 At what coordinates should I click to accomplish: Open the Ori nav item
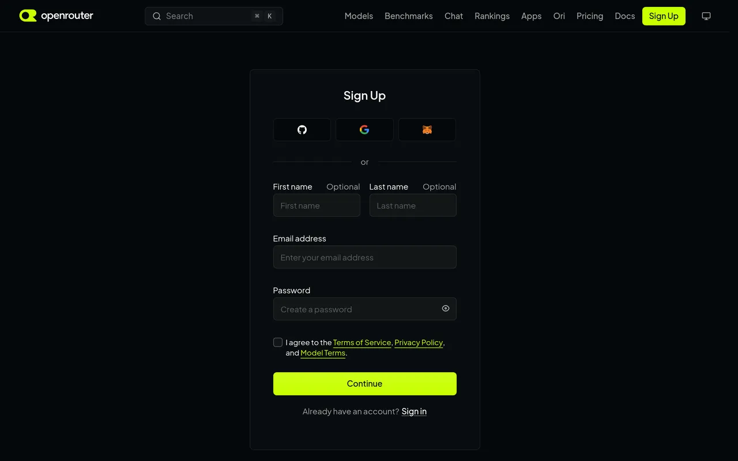559,16
